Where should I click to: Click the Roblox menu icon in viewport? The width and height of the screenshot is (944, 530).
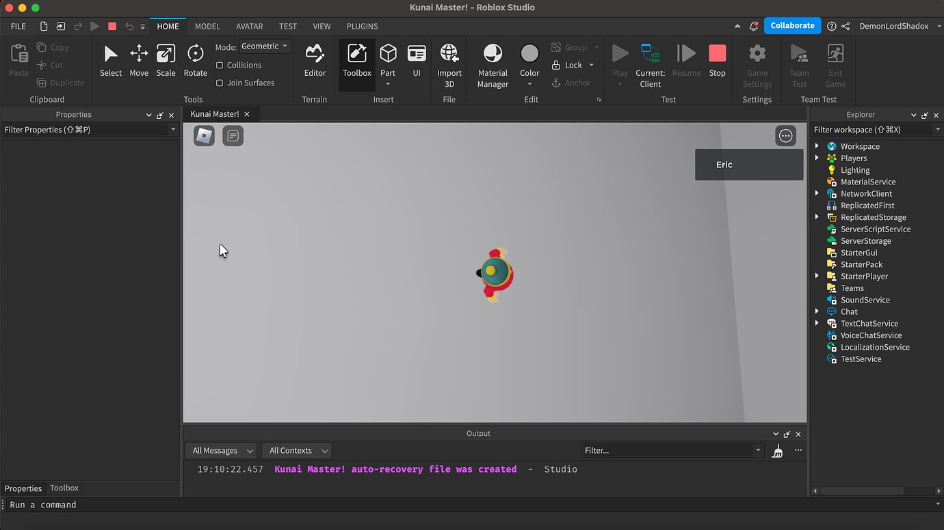[x=204, y=136]
